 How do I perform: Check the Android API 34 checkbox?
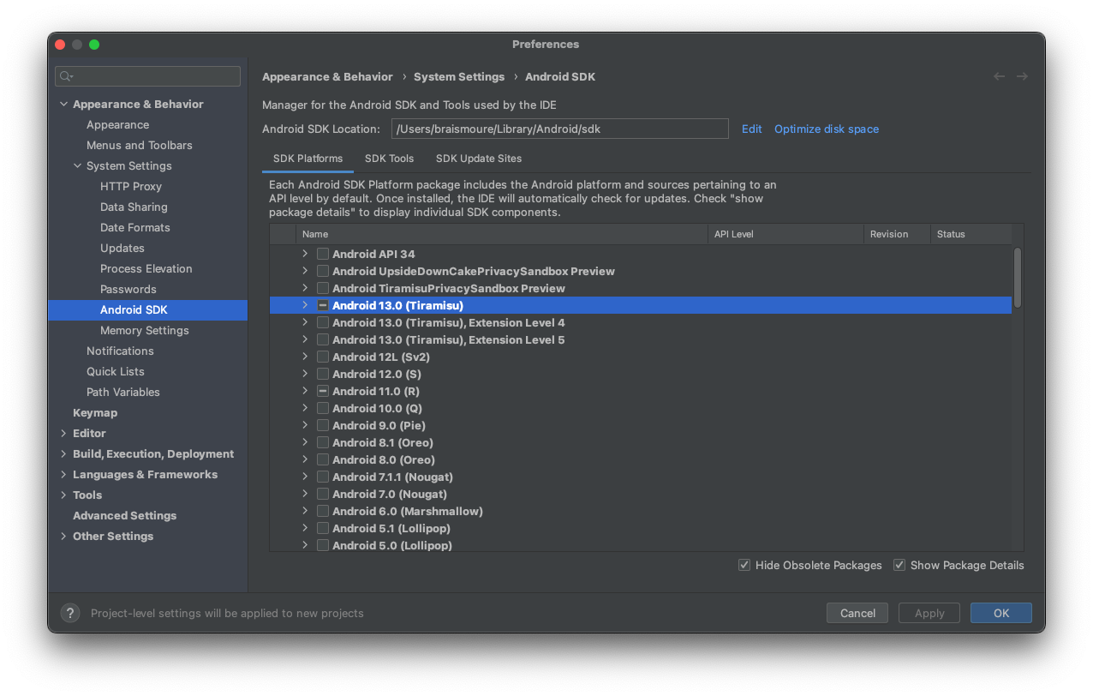coord(323,254)
